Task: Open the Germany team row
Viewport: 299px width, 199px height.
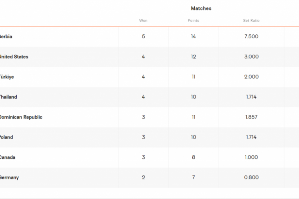Action: click(9, 178)
